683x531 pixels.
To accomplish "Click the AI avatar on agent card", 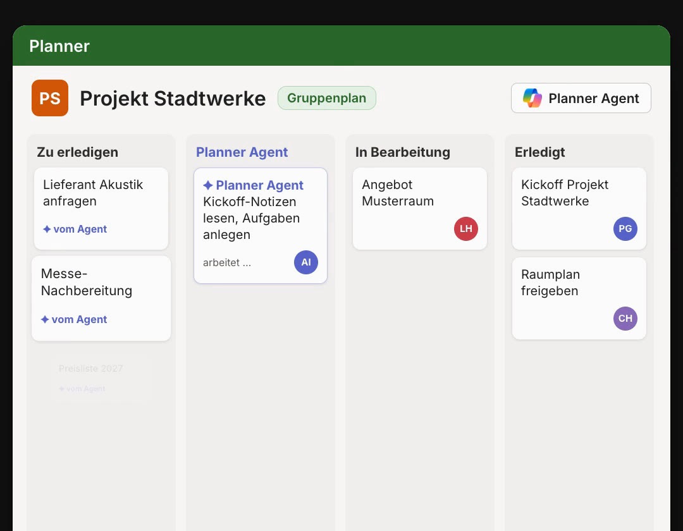I will (306, 262).
